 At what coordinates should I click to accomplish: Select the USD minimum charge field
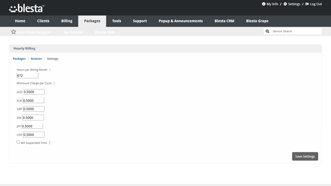(34, 135)
